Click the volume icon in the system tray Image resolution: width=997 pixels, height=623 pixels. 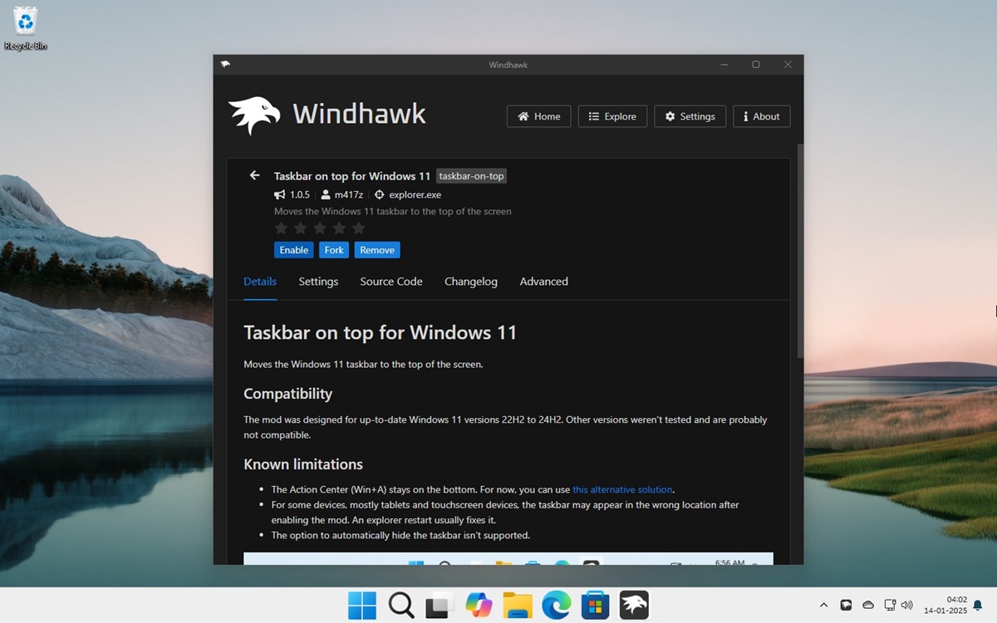(x=906, y=605)
